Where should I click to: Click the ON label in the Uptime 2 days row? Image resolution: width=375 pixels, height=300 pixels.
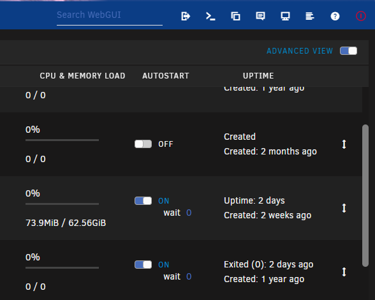(163, 201)
